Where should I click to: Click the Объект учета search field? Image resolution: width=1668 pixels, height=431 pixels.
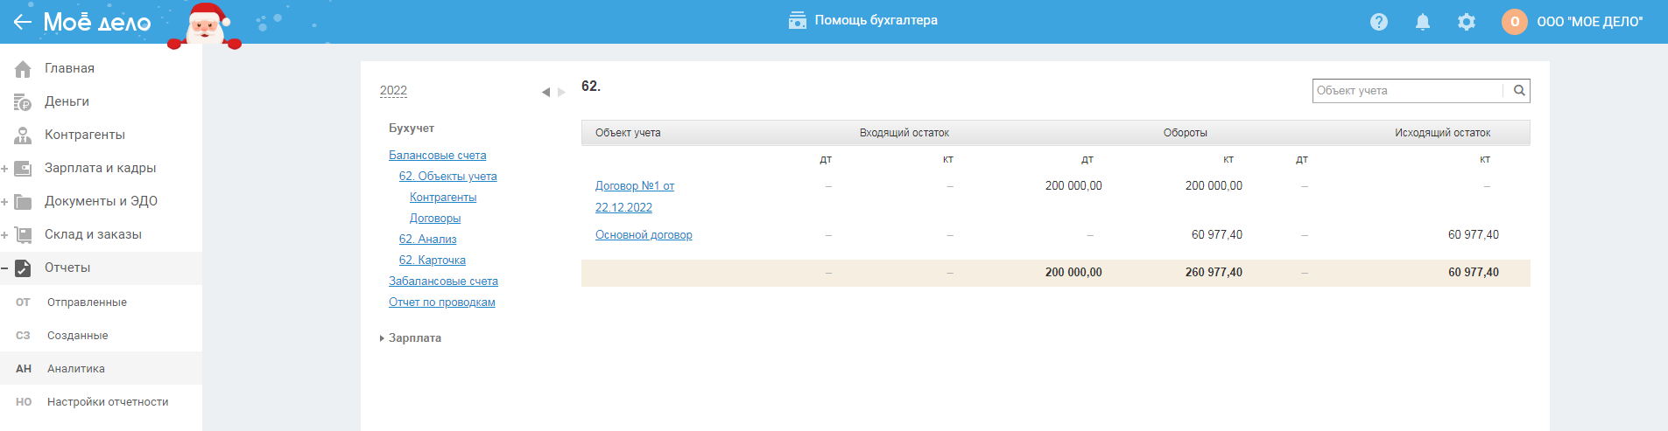(x=1407, y=90)
